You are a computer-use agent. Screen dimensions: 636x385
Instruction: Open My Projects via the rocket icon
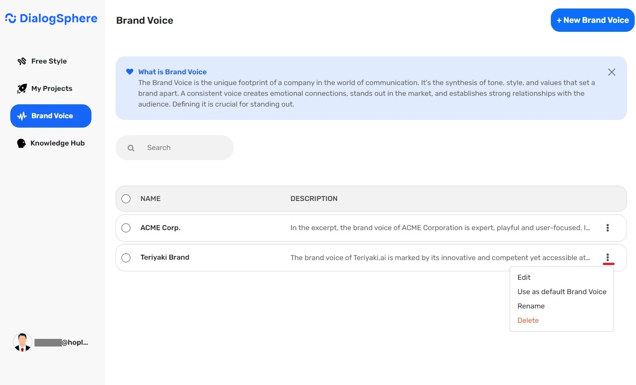pos(21,88)
